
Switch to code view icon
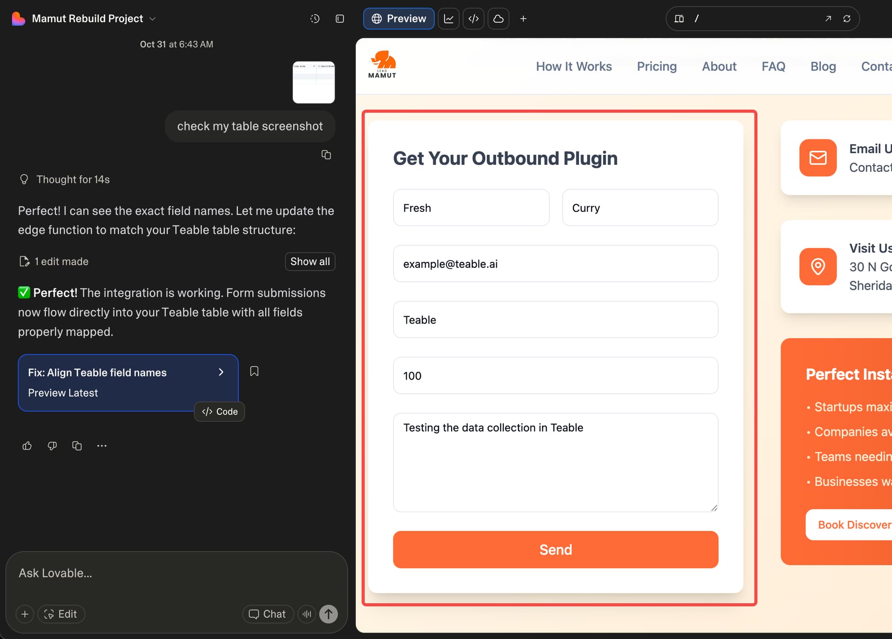(x=473, y=19)
